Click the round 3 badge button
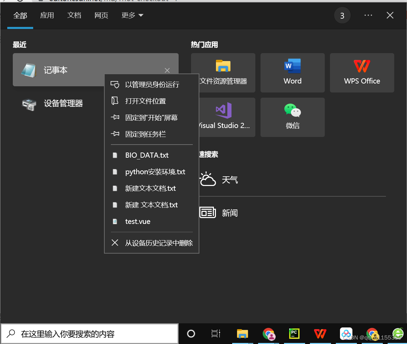The image size is (407, 344). tap(342, 16)
